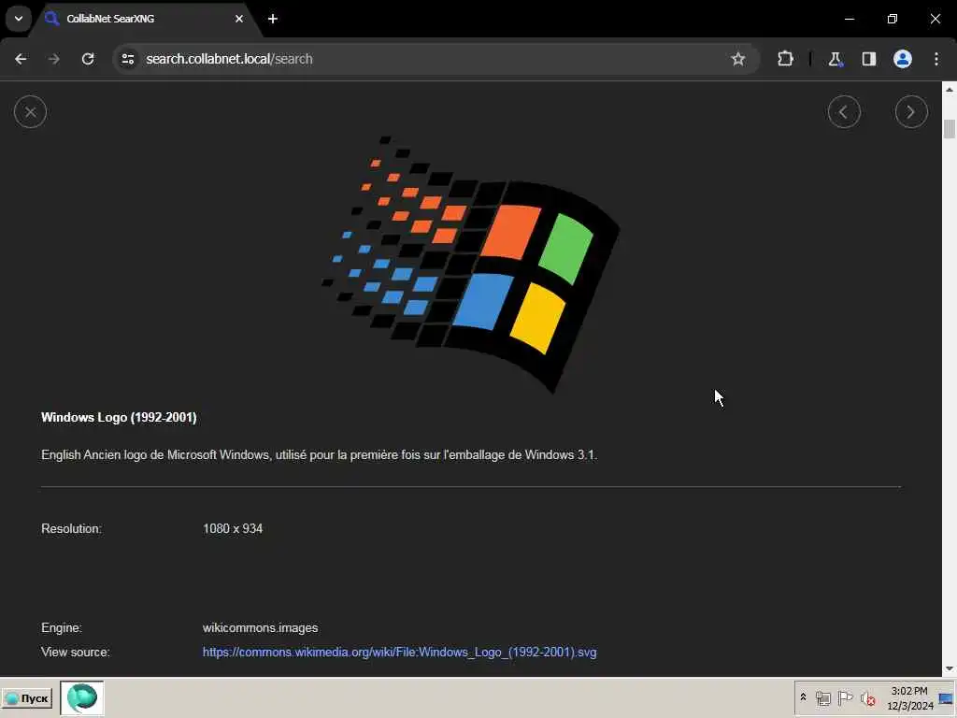Open the Action Center flag icon
The image size is (957, 718).
coord(845,697)
